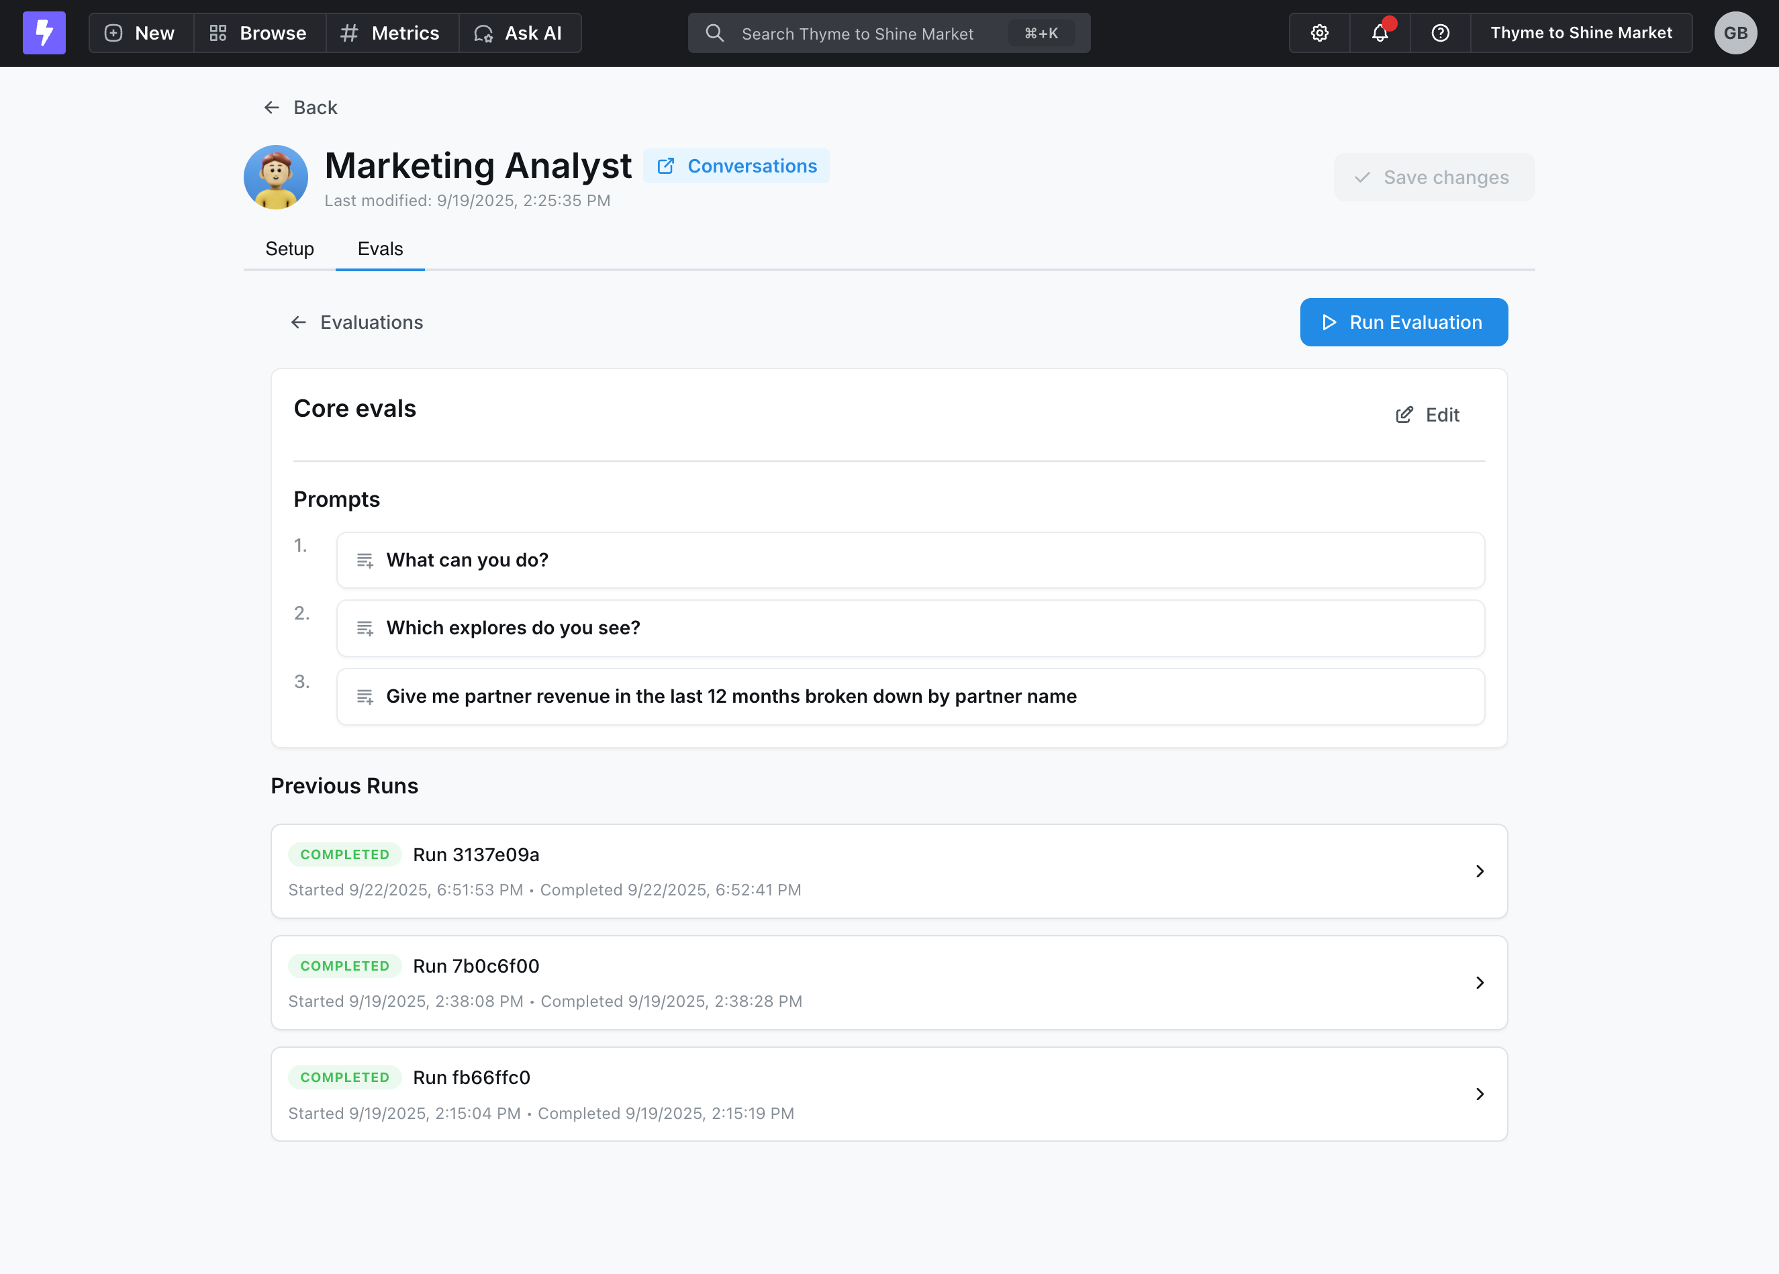
Task: Click the back arrow to Evaluations
Action: pos(298,322)
